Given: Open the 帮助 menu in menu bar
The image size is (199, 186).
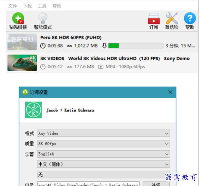Looking at the screenshot, I should point(57,6).
